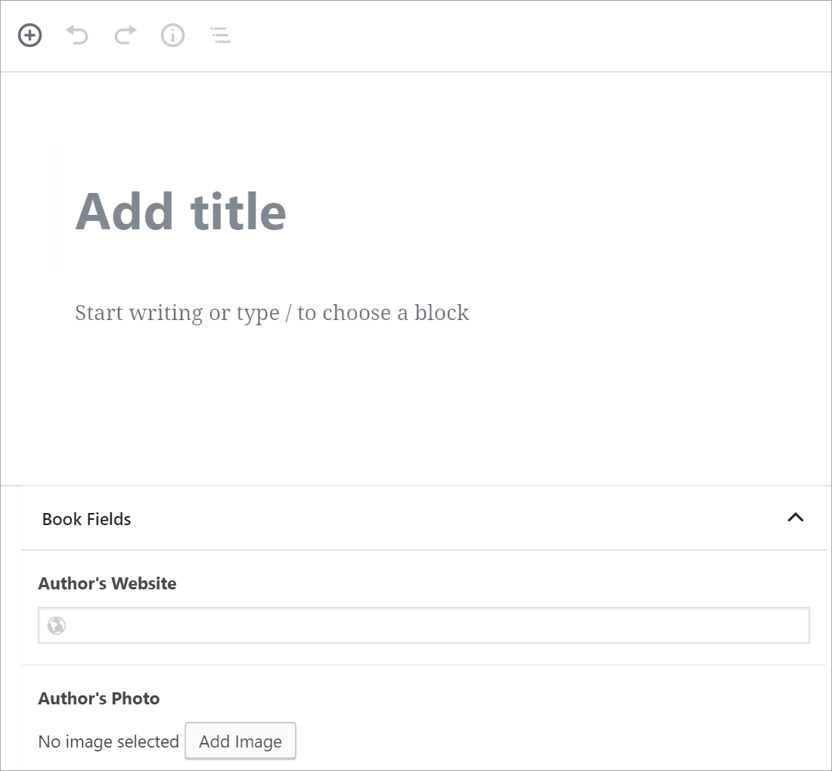
Task: Click the No image selected text
Action: [x=107, y=741]
